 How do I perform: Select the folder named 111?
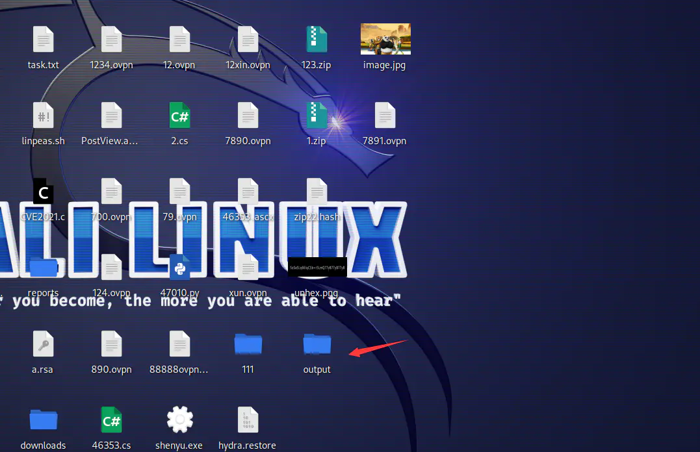tap(248, 344)
